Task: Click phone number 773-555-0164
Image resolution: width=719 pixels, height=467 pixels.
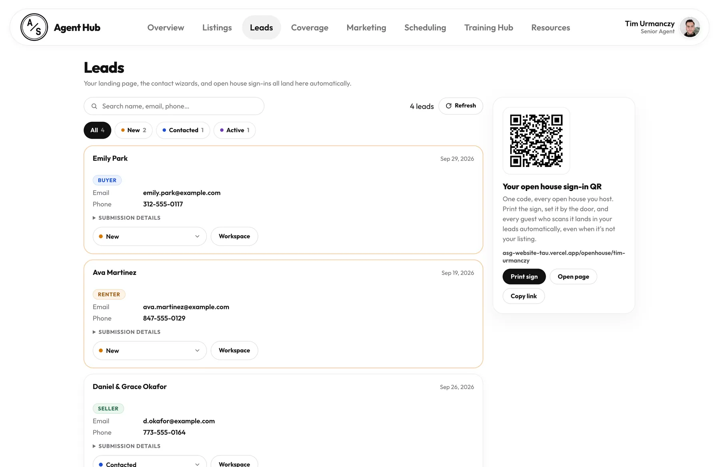Action: (x=164, y=433)
